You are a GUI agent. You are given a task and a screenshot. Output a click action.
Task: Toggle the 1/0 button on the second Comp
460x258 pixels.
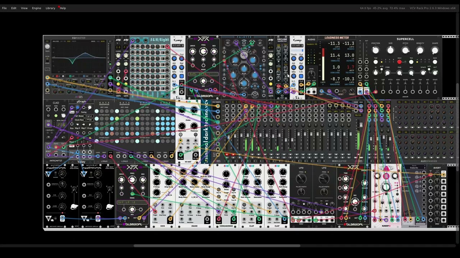tap(301, 76)
